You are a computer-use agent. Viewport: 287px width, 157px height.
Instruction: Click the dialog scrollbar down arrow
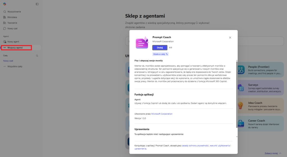(237, 137)
